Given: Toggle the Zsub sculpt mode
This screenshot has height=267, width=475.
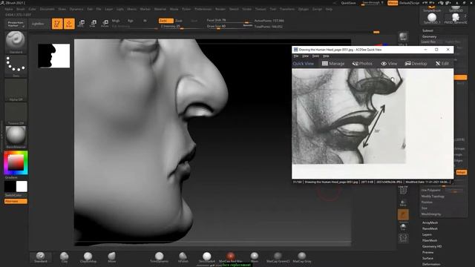Looking at the screenshot, I should 179,21.
